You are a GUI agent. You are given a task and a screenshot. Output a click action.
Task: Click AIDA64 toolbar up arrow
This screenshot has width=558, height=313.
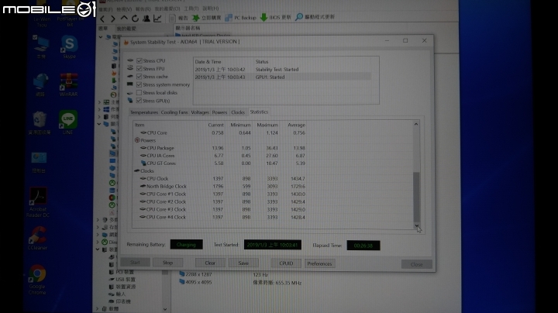coord(124,18)
